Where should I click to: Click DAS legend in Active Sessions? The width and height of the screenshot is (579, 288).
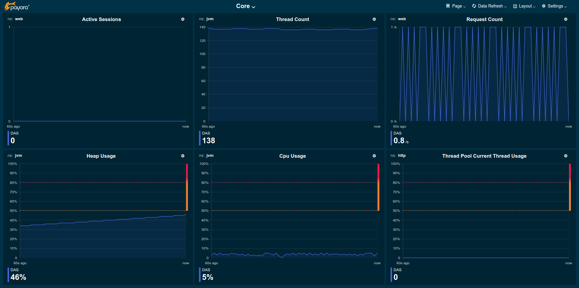pos(13,138)
